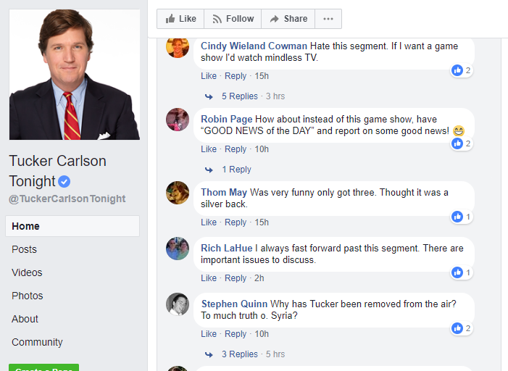Reply to Stephen Quinn's comment
Viewport: 508px width, 371px height.
point(236,334)
